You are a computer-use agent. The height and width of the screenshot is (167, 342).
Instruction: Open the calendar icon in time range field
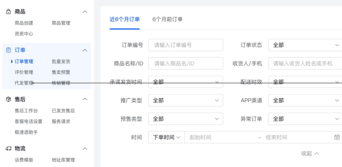click(x=337, y=137)
